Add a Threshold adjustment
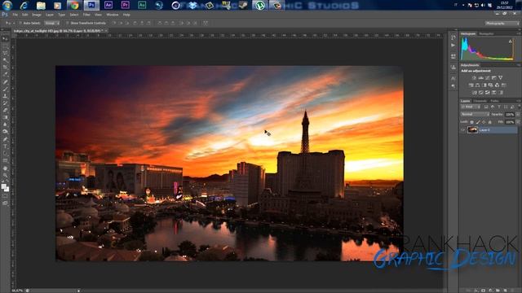The height and width of the screenshot is (293, 522). 488,92
